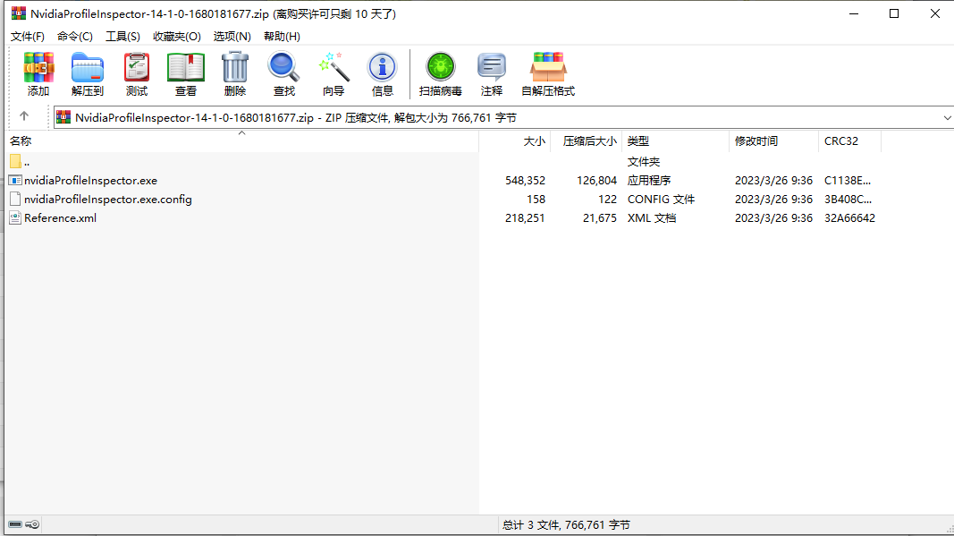This screenshot has height=536, width=954.
Task: Show archive 信息 (Info) icon
Action: tap(382, 67)
